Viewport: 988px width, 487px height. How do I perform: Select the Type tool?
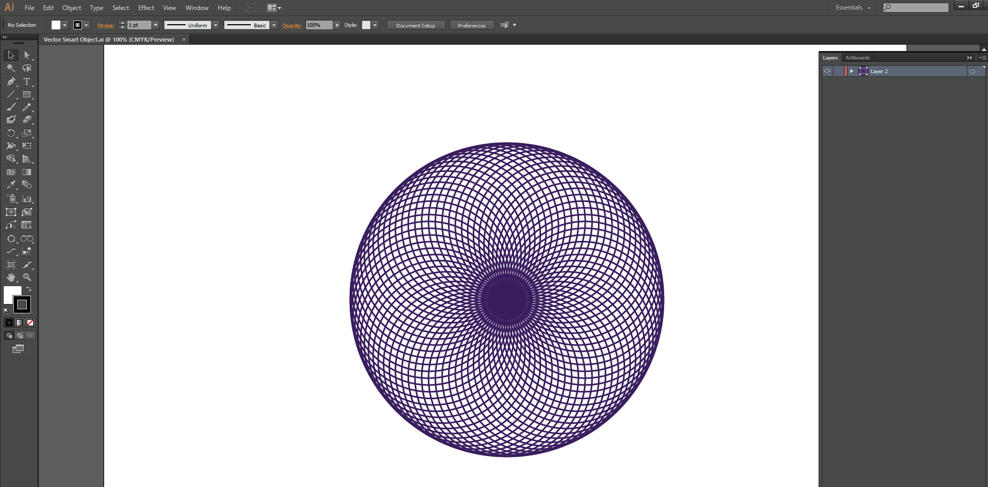27,82
